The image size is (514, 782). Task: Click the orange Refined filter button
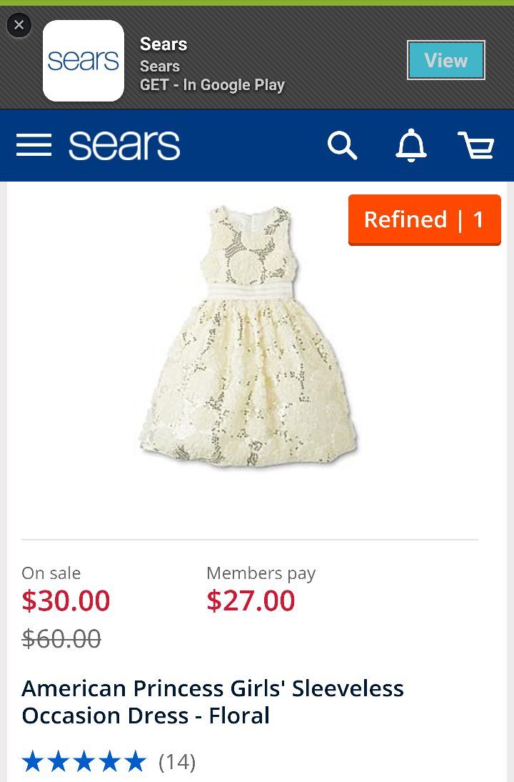[424, 219]
